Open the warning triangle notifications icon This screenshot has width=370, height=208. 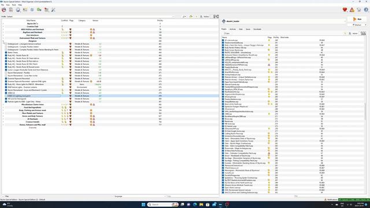pyautogui.click(x=352, y=10)
